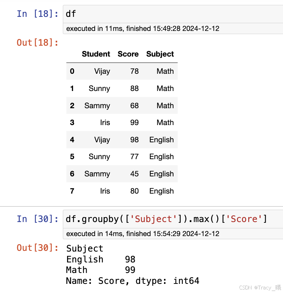
Task: Click 'Subject' in the Out[30] output
Action: 85,249
